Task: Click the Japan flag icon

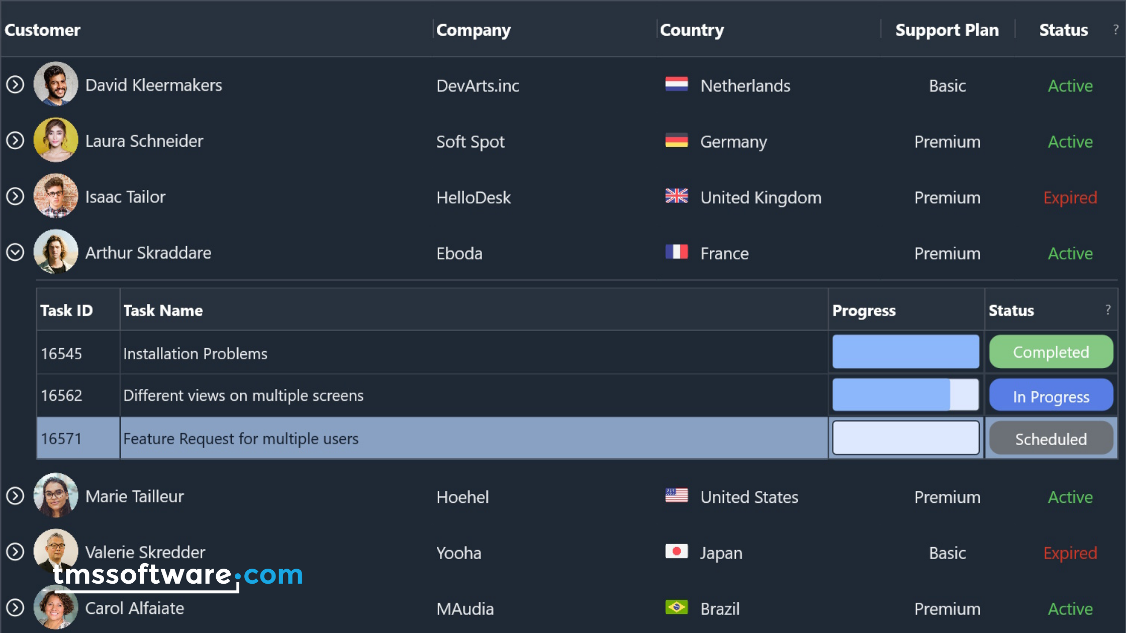Action: click(x=676, y=552)
